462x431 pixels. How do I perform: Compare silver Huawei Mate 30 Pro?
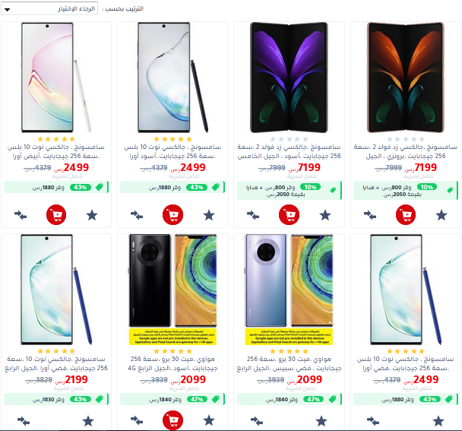pos(256,421)
